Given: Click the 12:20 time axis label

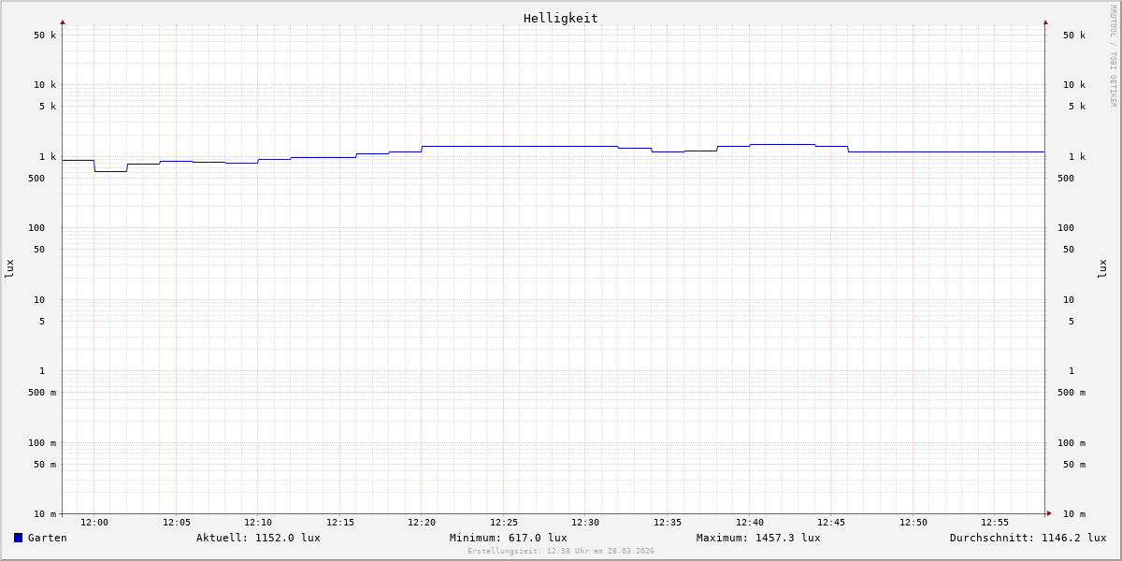Looking at the screenshot, I should [x=422, y=523].
